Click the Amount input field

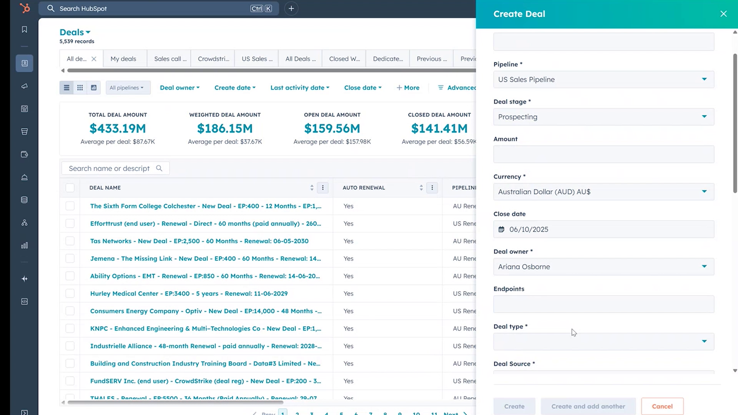(603, 154)
